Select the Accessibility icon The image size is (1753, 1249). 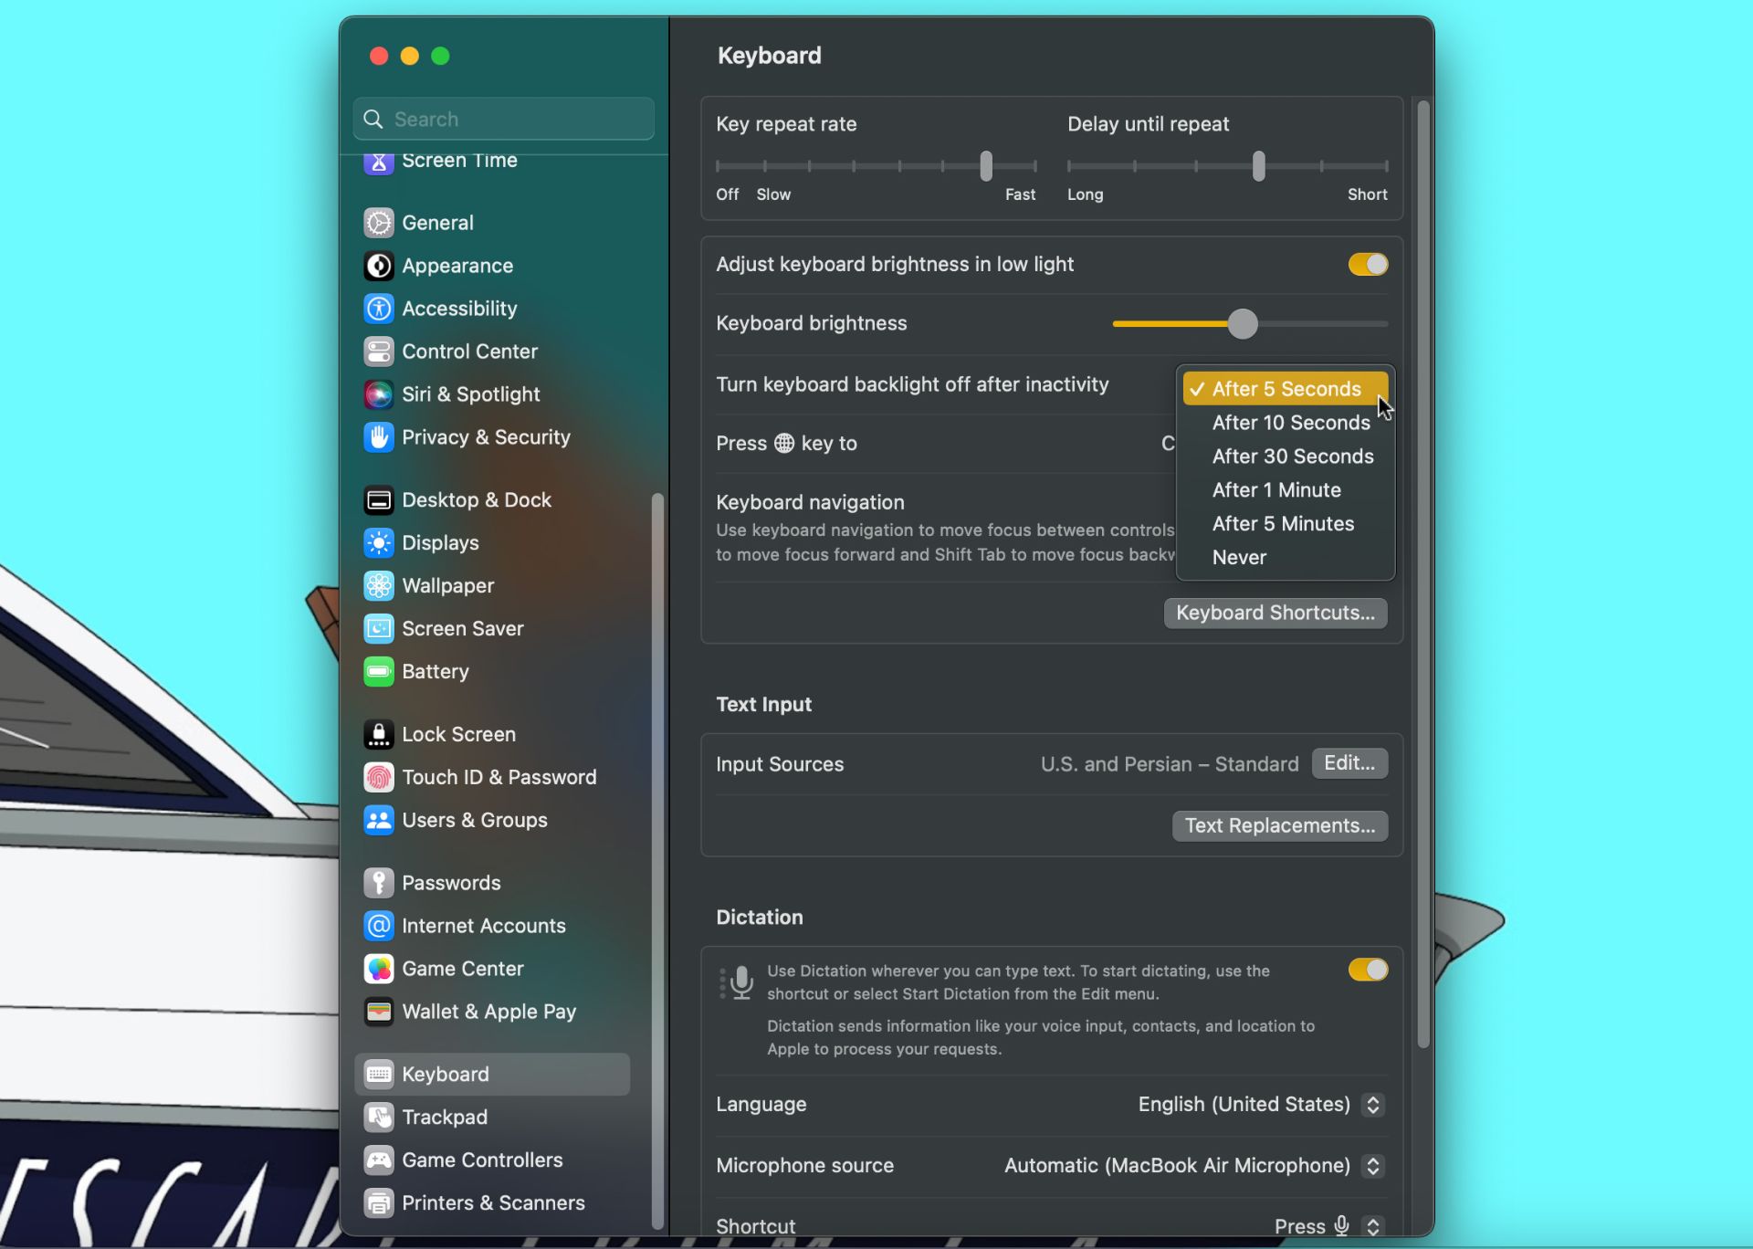379,309
